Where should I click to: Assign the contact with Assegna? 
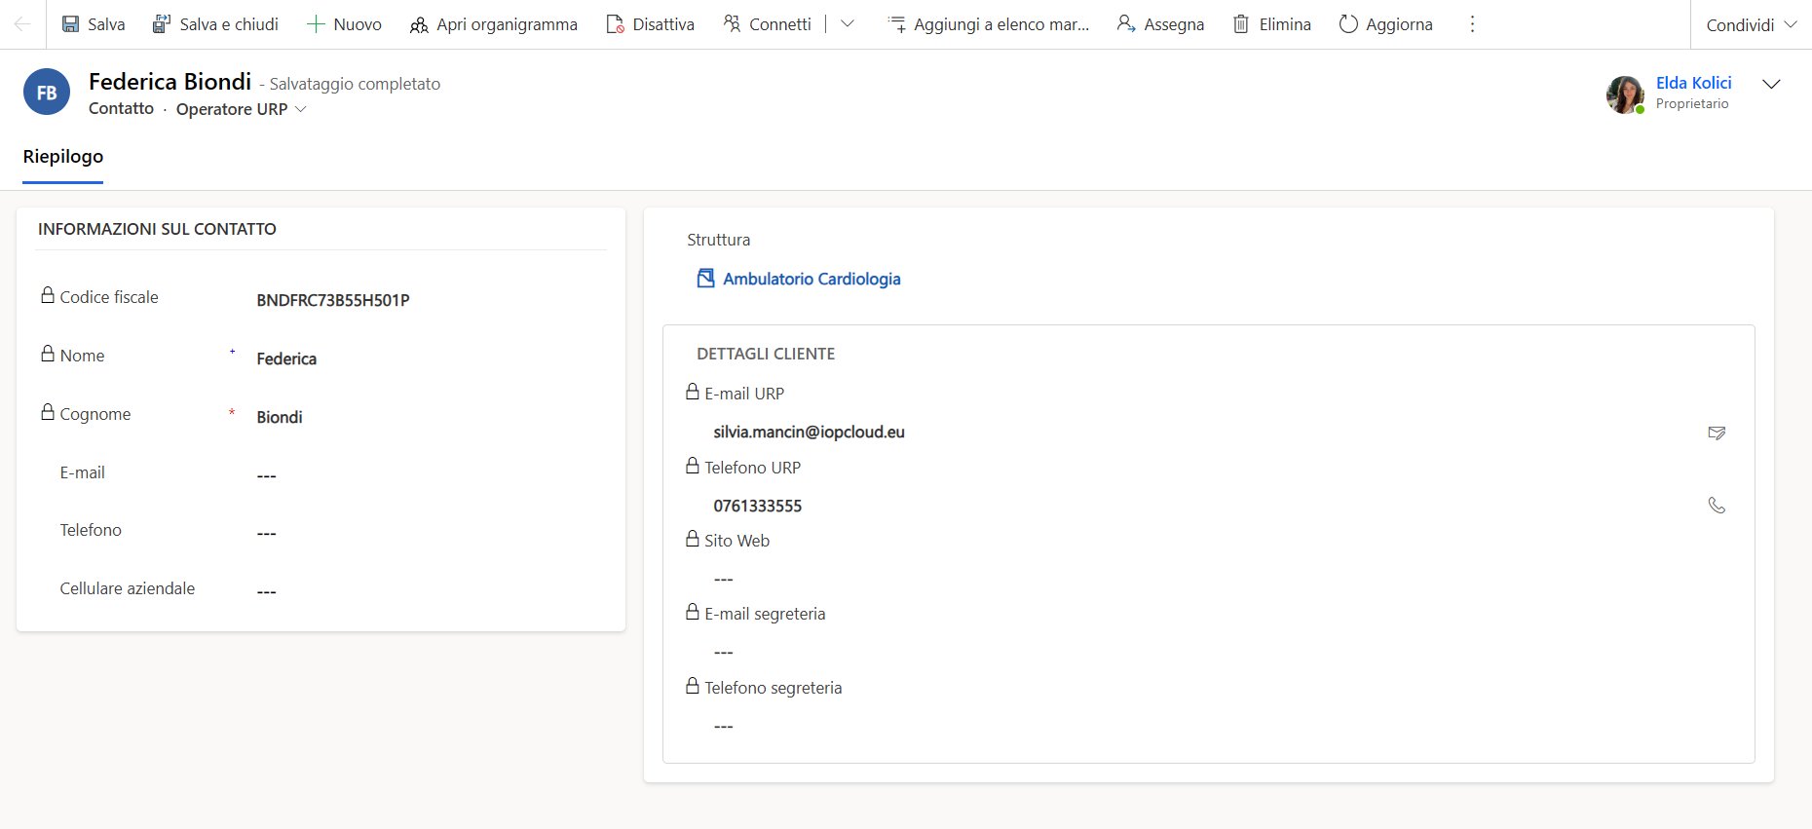(x=1160, y=24)
